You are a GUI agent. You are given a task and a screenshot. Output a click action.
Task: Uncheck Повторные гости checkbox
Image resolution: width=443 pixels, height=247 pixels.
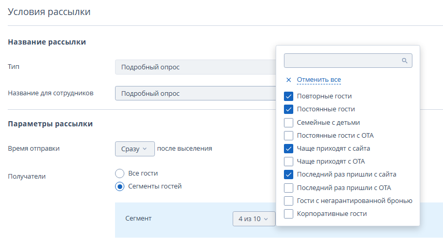point(289,96)
